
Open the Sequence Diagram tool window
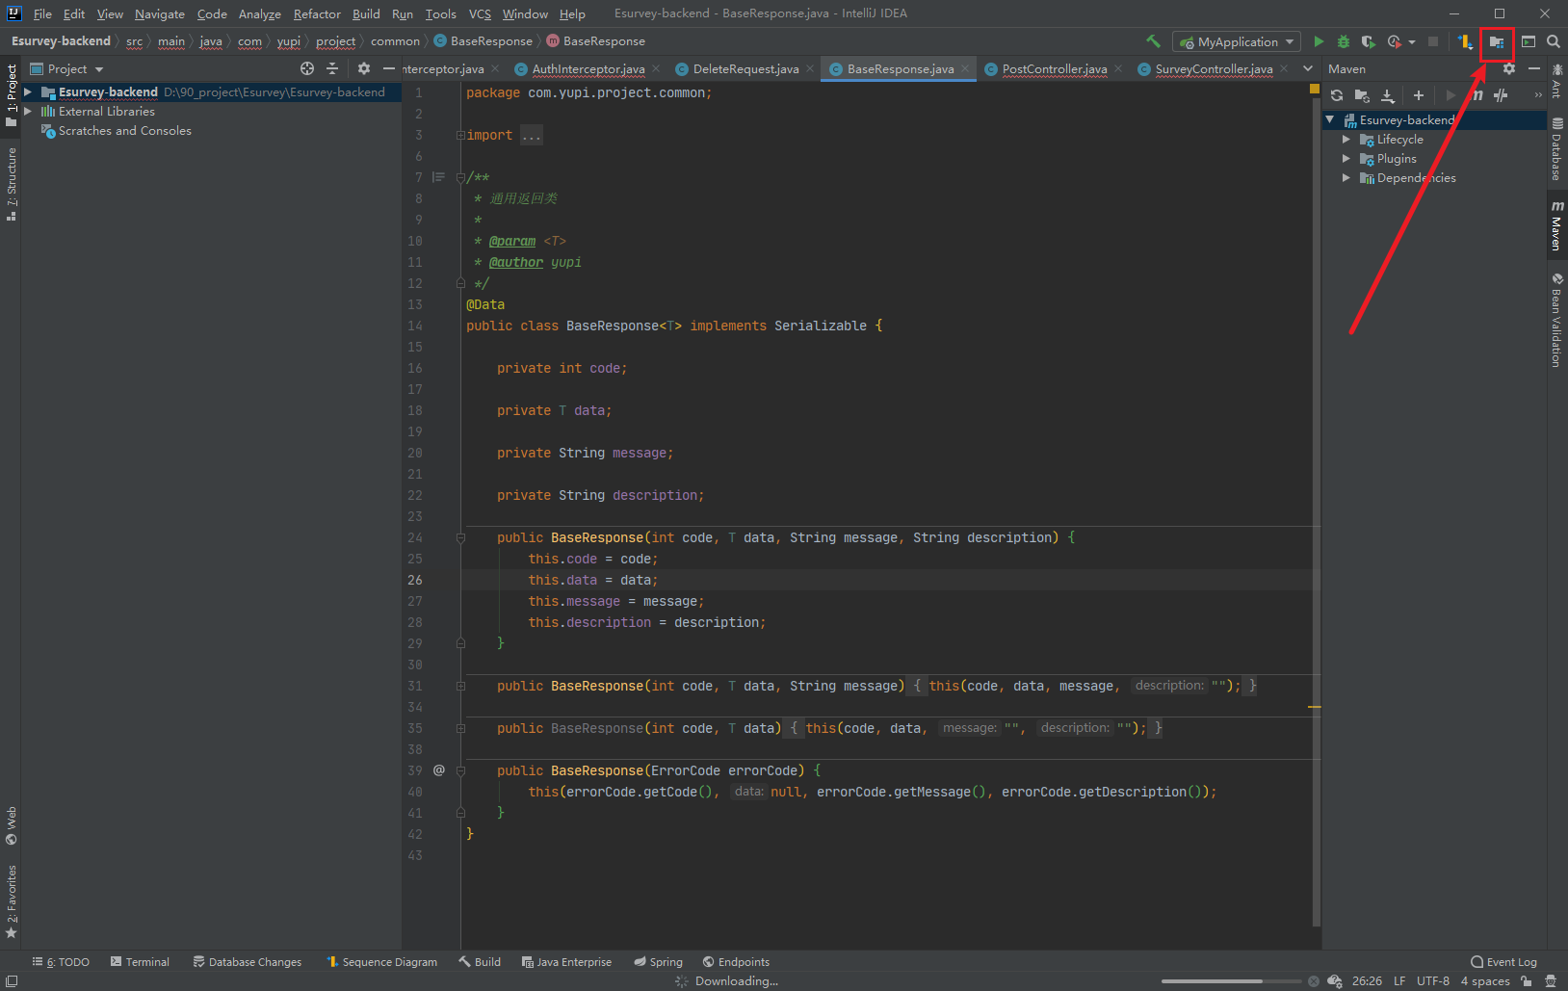(x=381, y=962)
